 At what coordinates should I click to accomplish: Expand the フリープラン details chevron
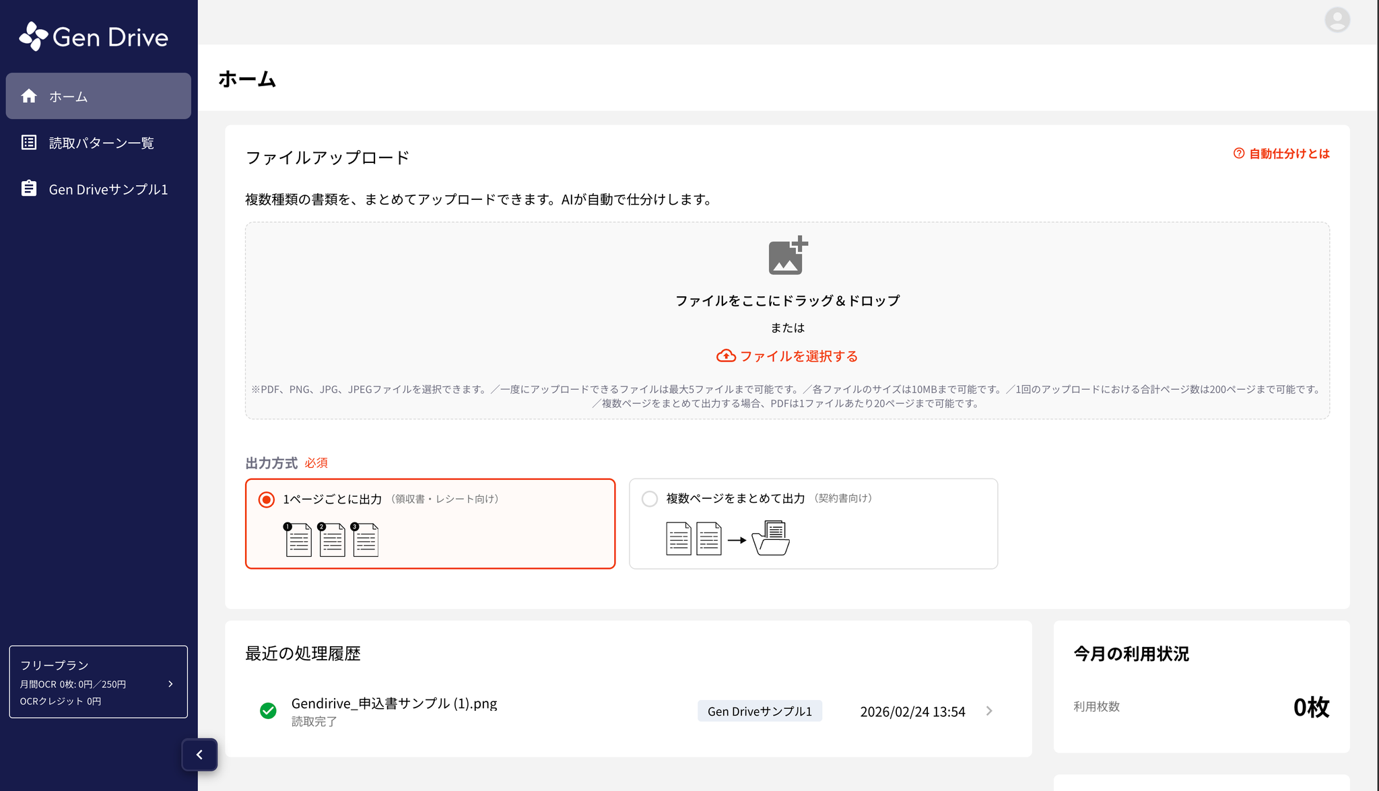(x=170, y=684)
